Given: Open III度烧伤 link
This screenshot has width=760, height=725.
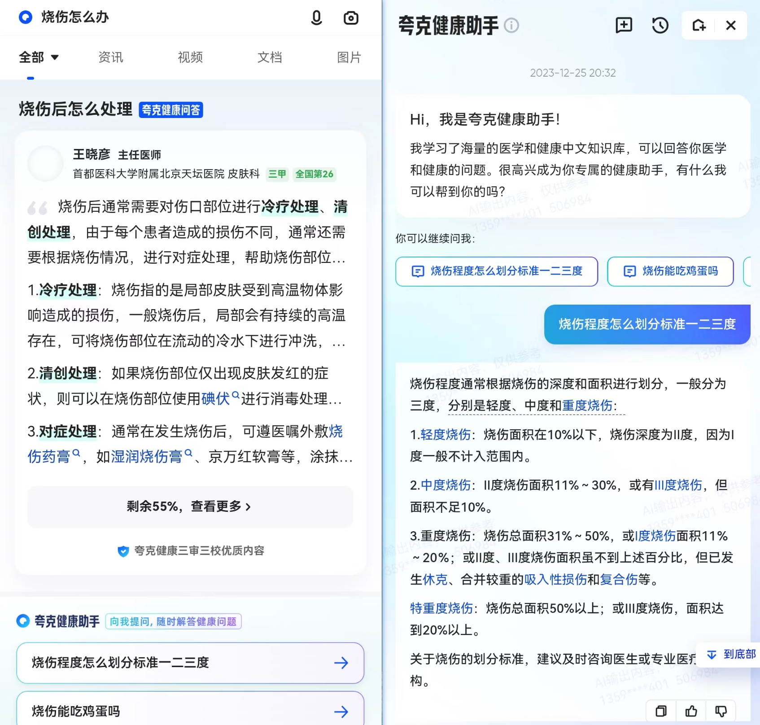Looking at the screenshot, I should tap(678, 485).
